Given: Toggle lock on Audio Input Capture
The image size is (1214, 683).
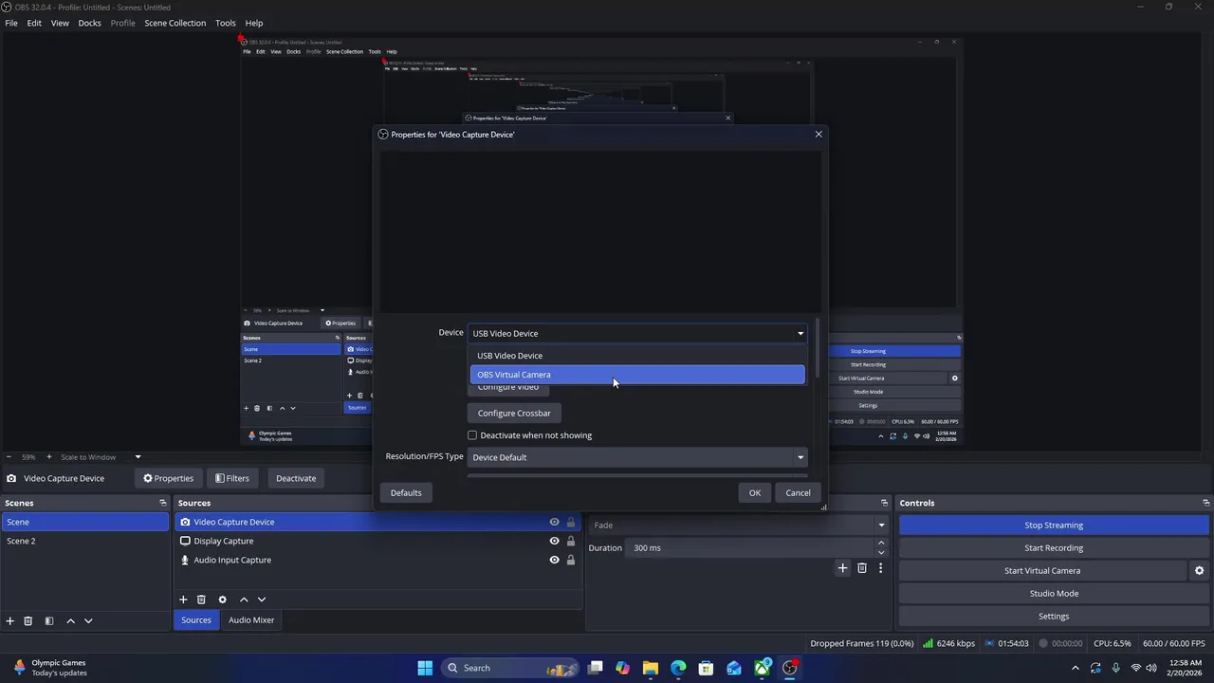Looking at the screenshot, I should (x=570, y=560).
